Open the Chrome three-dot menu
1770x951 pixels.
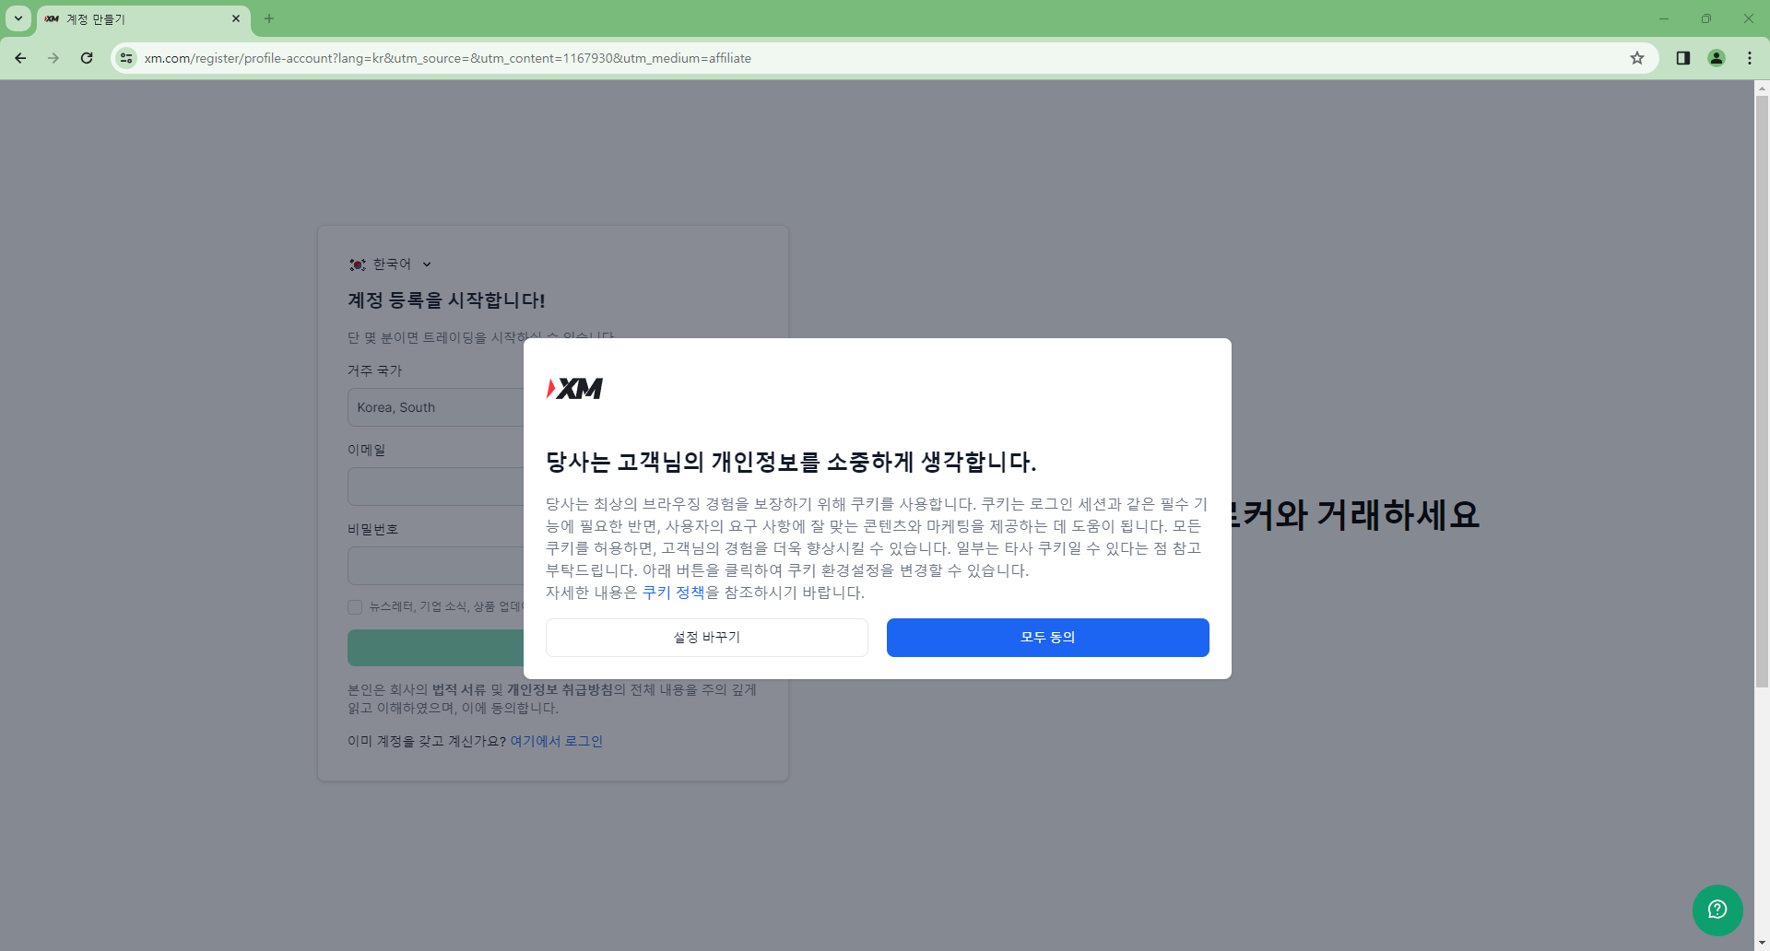[1750, 57]
